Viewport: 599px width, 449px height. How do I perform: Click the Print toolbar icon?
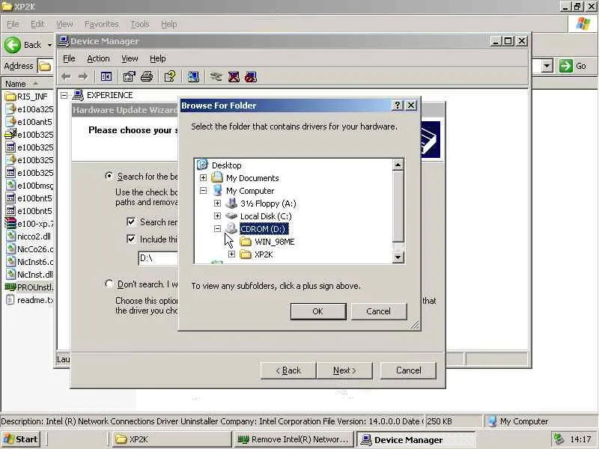tap(147, 77)
